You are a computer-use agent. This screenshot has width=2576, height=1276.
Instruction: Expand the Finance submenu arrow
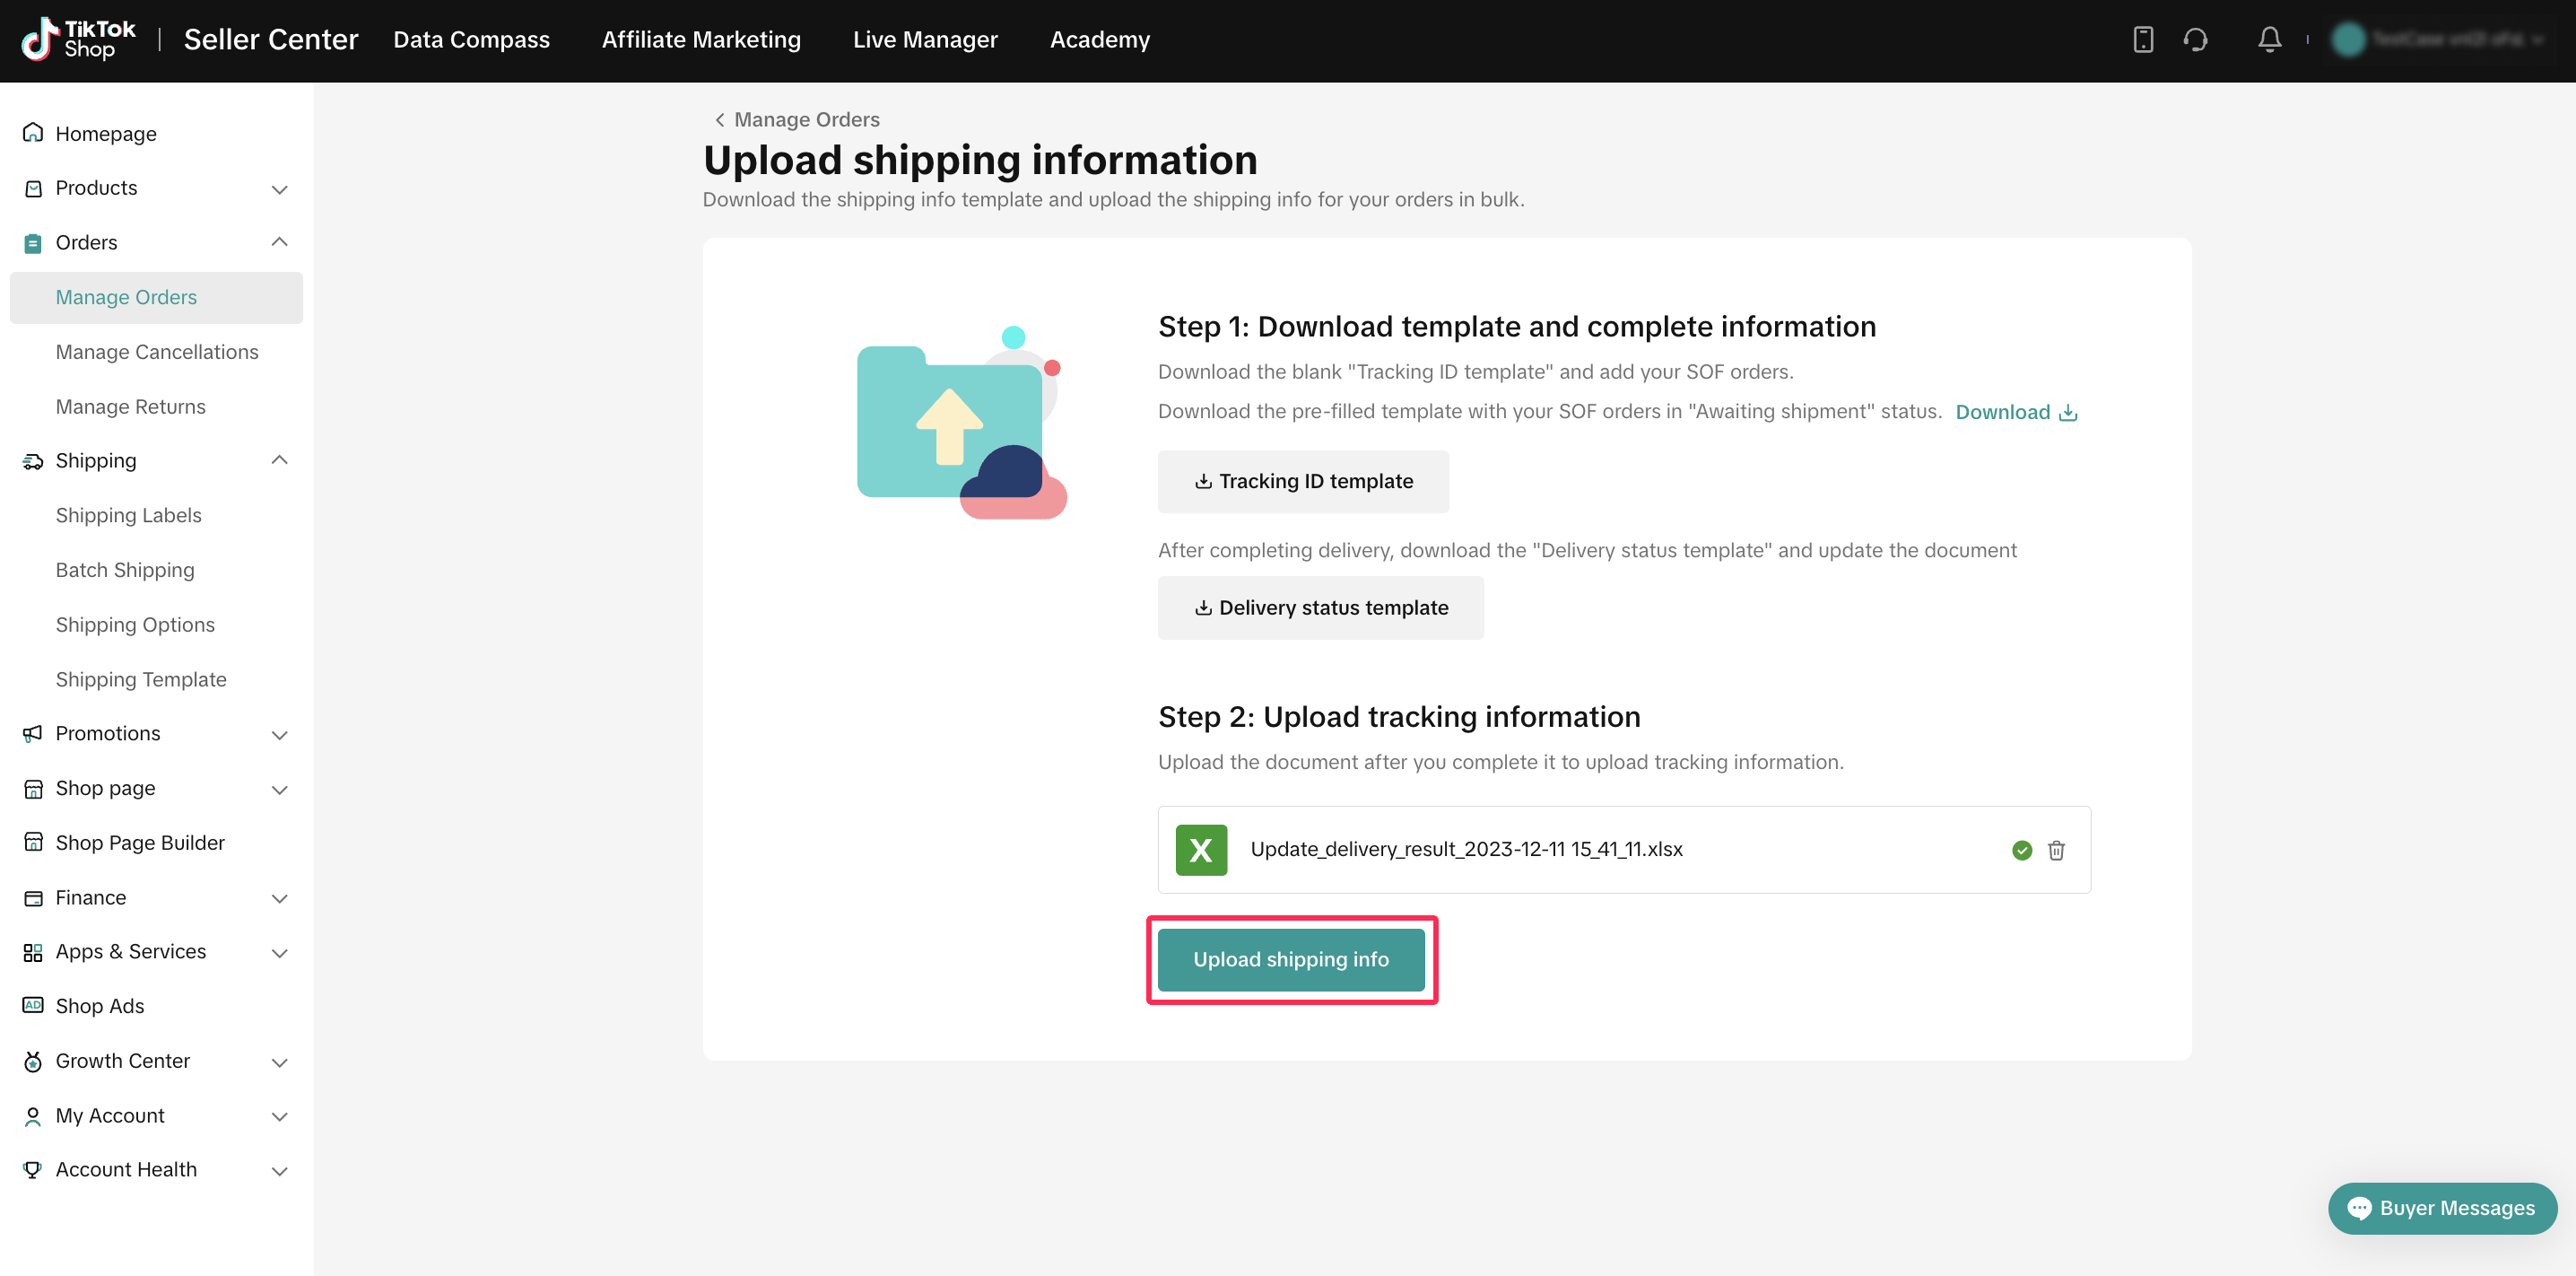click(x=280, y=899)
